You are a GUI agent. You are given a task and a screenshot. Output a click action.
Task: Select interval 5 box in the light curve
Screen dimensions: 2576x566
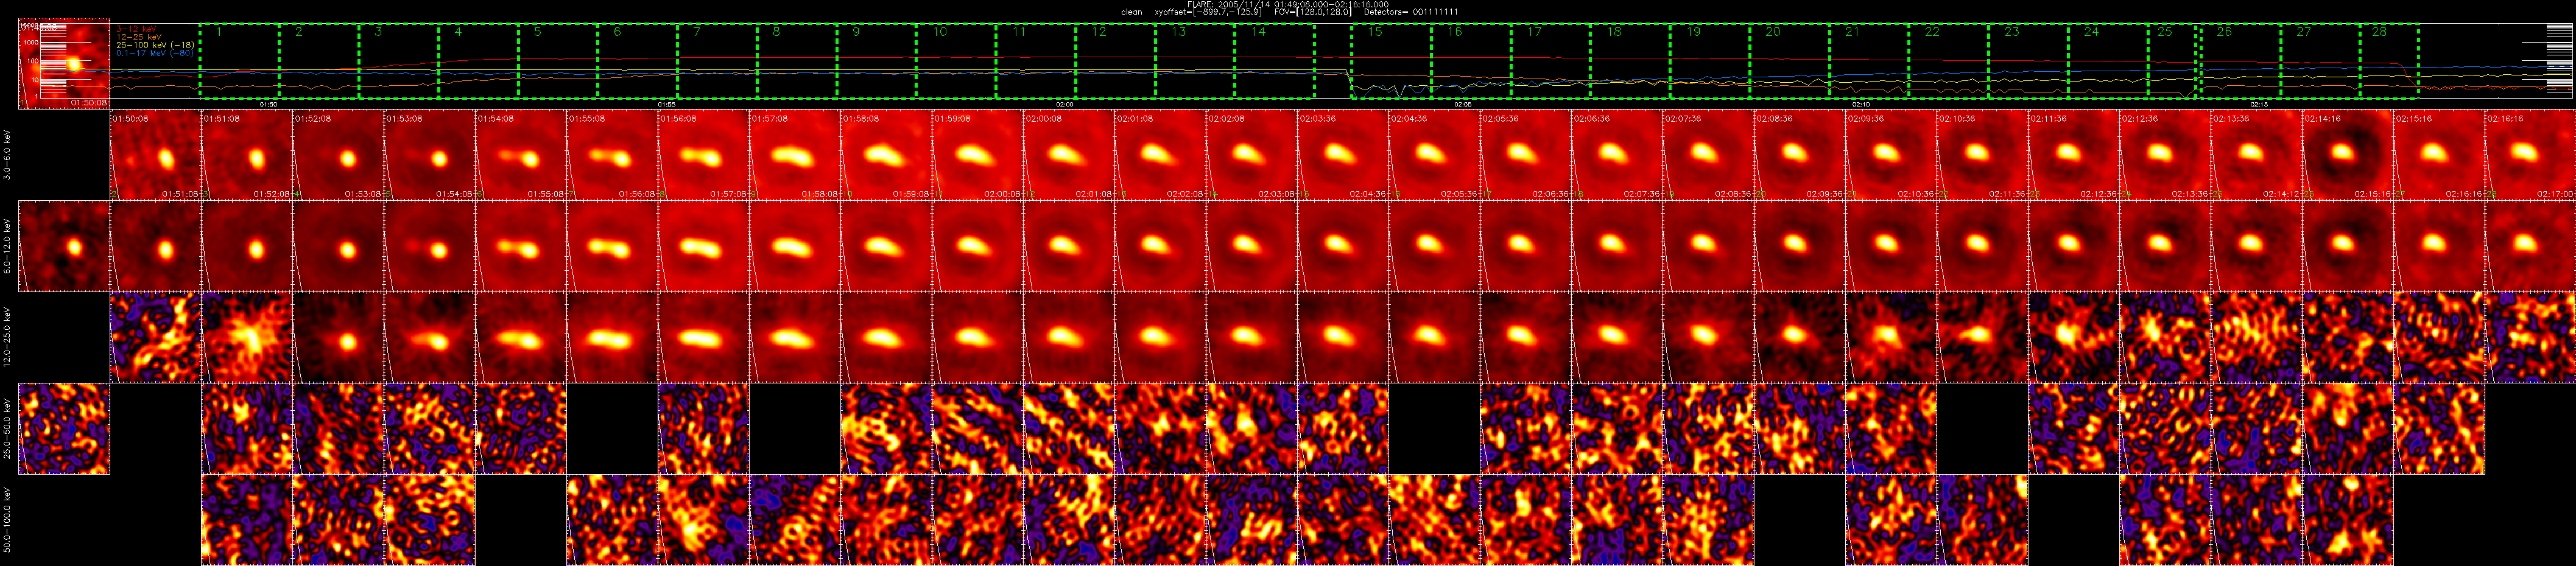(558, 61)
